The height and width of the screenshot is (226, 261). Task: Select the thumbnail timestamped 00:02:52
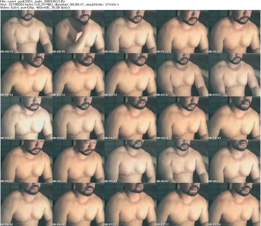(182, 75)
